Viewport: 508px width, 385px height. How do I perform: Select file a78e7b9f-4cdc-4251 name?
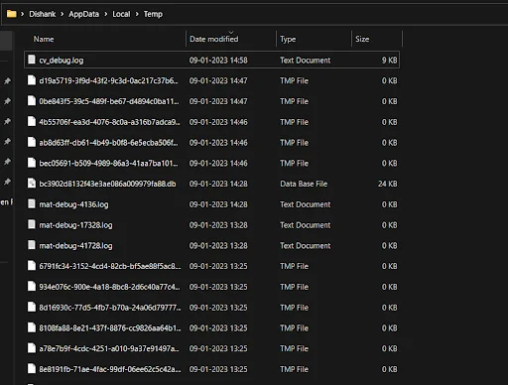point(109,348)
